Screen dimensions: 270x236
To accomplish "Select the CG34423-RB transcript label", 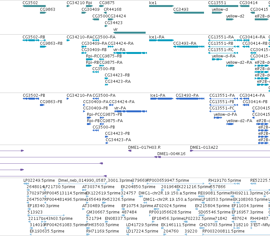I will (117, 75).
